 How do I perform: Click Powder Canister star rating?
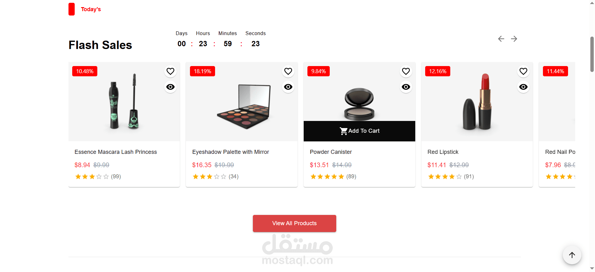tap(327, 176)
